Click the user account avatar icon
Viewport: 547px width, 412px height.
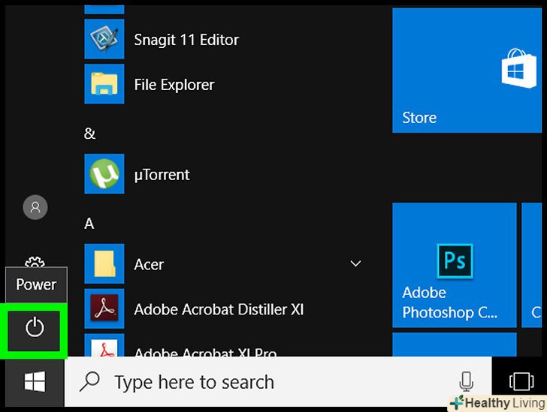click(35, 206)
